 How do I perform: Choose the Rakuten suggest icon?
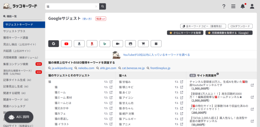pos(92,44)
